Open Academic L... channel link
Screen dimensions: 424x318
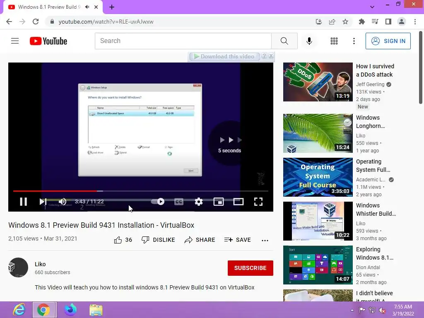[x=371, y=180]
